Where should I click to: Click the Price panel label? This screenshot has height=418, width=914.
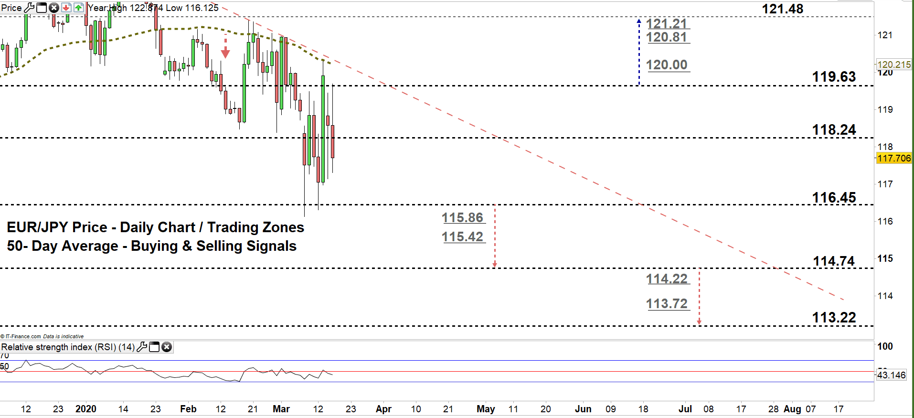(x=11, y=8)
